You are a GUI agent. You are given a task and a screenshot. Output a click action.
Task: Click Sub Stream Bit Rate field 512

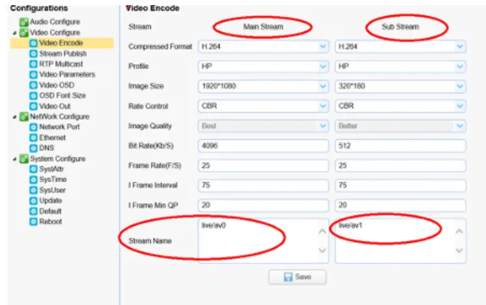click(x=400, y=146)
